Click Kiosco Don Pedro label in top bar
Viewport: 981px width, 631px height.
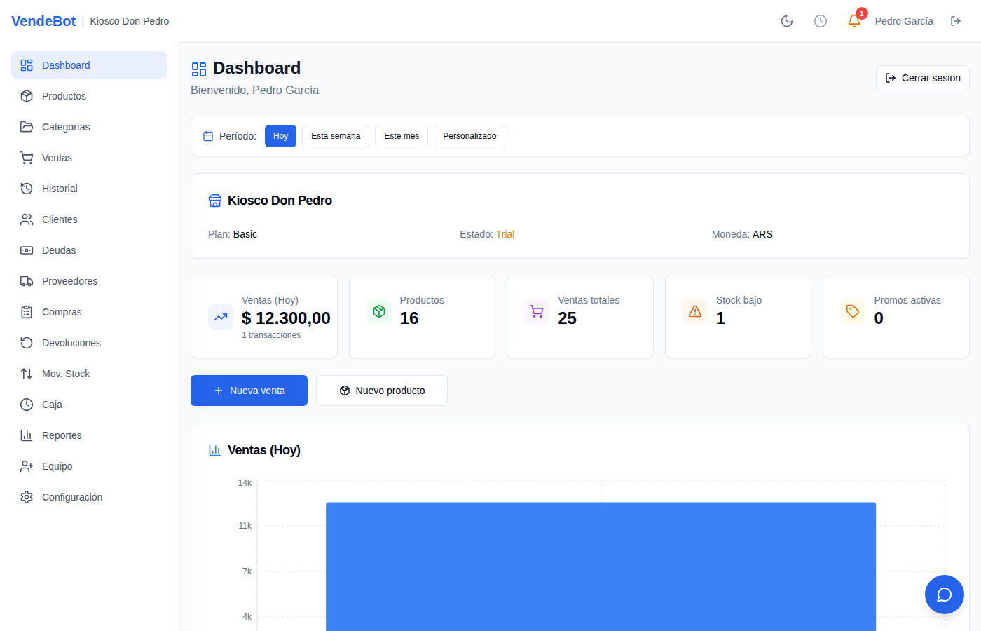coord(130,21)
